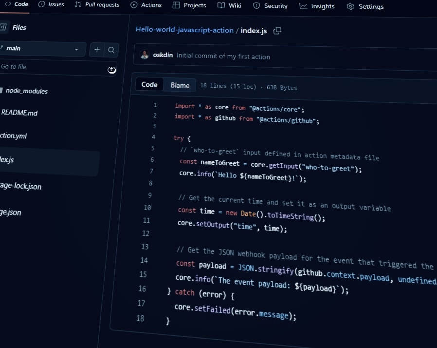This screenshot has height=348, width=437.
Task: Go to the Projects tab
Action: [x=189, y=5]
